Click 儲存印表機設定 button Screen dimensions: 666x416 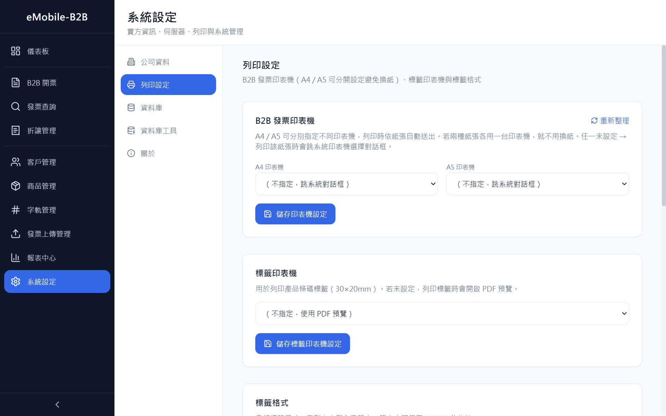click(x=295, y=214)
